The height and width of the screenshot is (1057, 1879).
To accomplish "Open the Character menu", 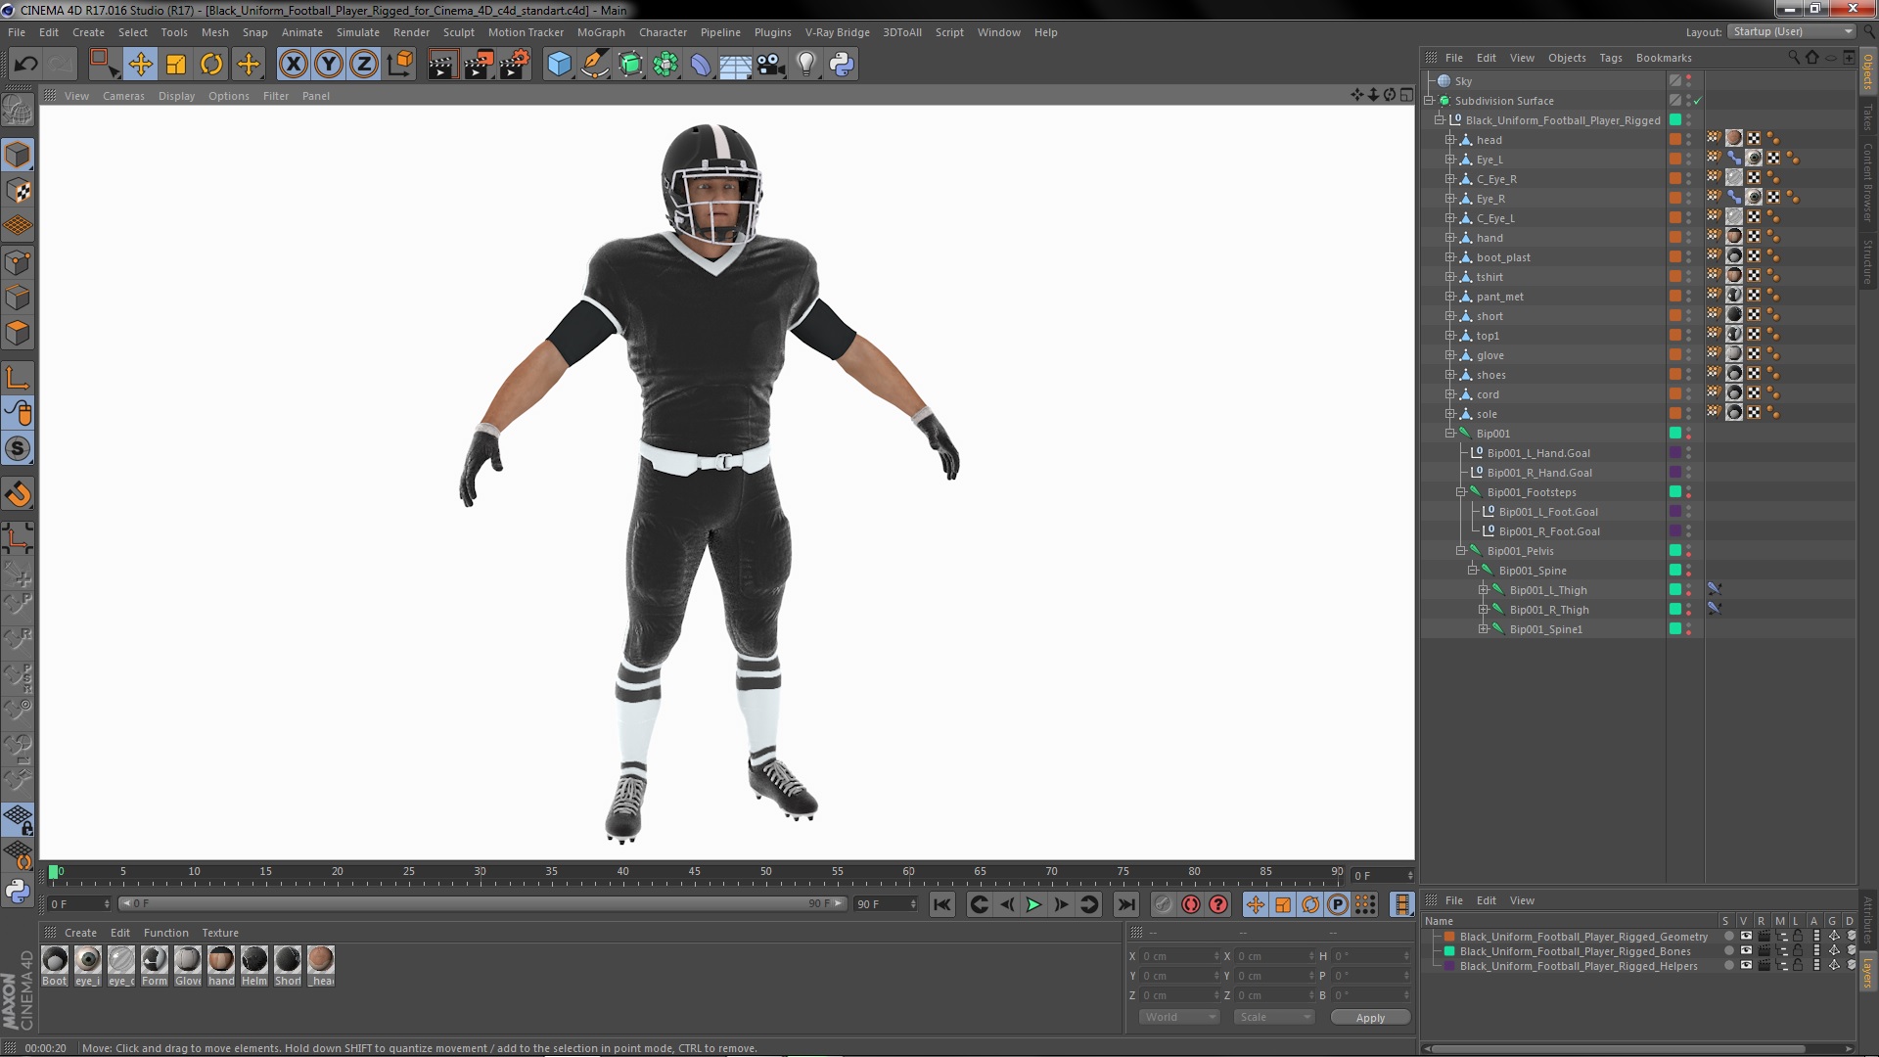I will pos(663,32).
